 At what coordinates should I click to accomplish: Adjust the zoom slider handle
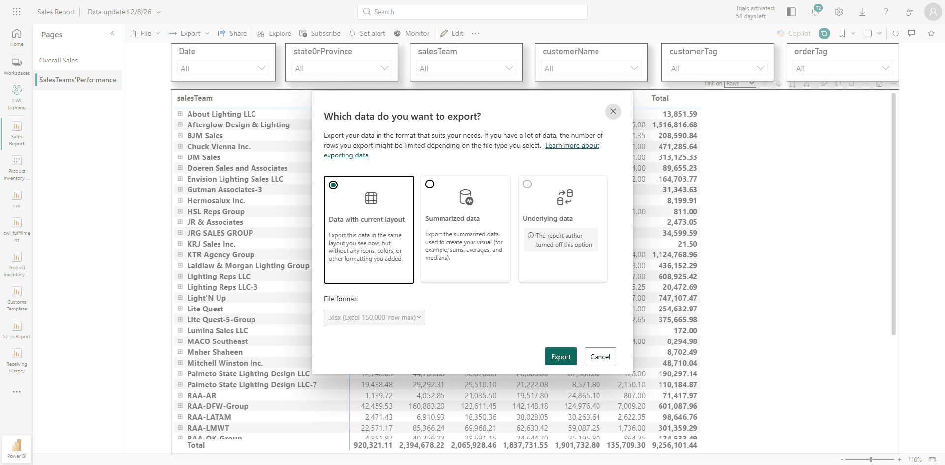point(871,459)
